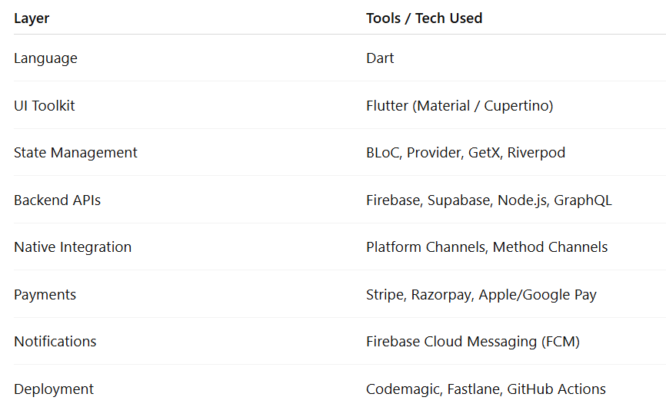Click 'Stripe, Razorpay, Apple/Google Pay' cell
The width and height of the screenshot is (666, 417).
pos(481,294)
